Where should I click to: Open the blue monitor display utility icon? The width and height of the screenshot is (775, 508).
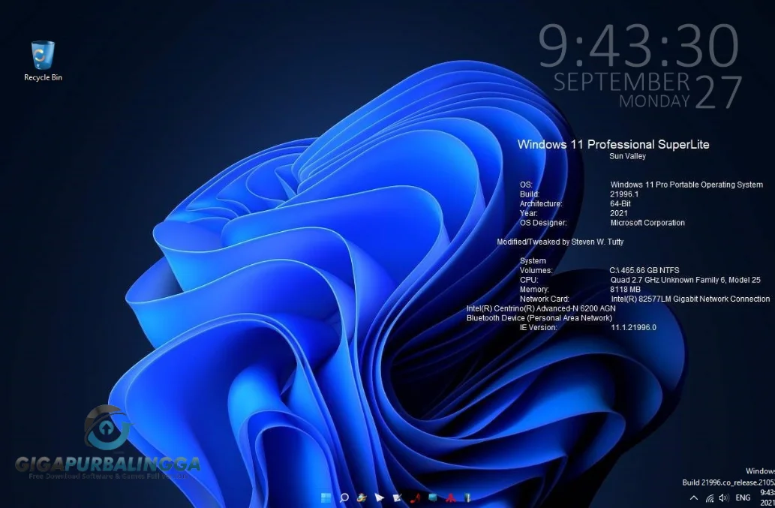(x=433, y=497)
